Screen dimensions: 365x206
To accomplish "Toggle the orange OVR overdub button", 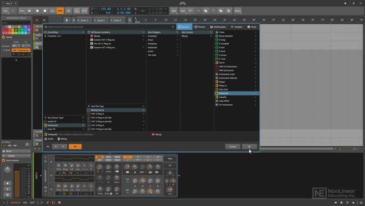I will (60, 11).
